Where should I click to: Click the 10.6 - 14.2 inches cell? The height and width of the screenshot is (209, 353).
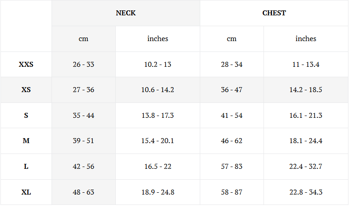[x=158, y=90]
